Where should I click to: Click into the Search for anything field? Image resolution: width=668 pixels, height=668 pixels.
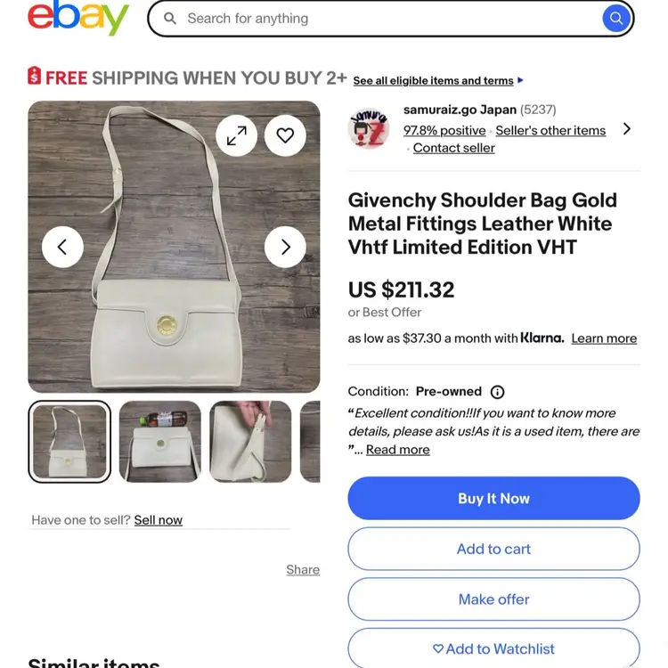point(383,18)
